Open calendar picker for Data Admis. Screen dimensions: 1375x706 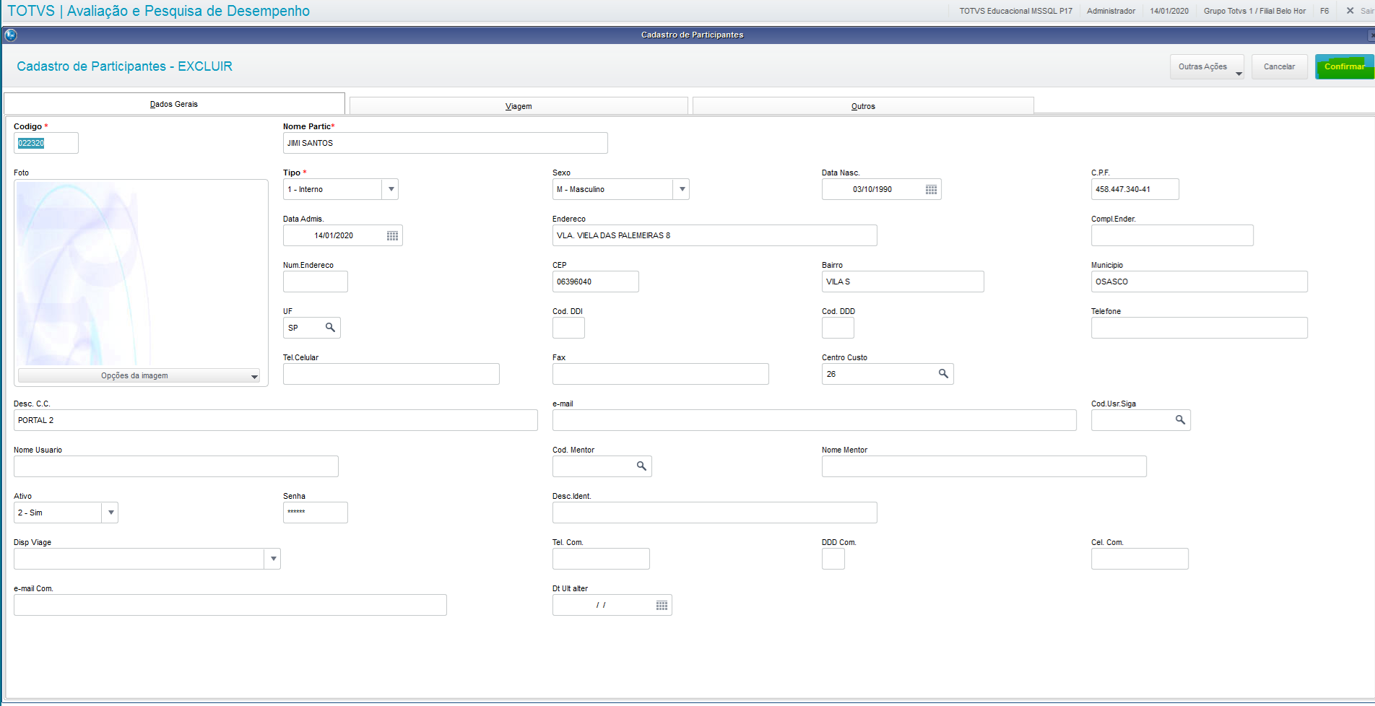point(392,235)
